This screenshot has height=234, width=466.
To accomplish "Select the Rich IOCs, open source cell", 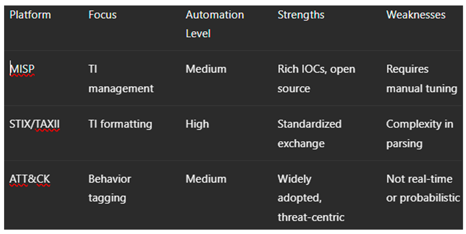I will pos(316,79).
